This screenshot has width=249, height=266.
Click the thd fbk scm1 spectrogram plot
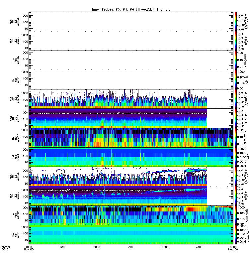click(131, 157)
